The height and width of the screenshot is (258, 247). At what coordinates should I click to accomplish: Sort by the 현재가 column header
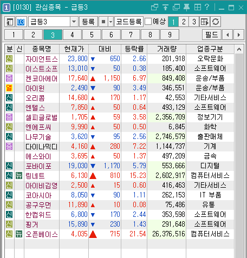point(74,49)
